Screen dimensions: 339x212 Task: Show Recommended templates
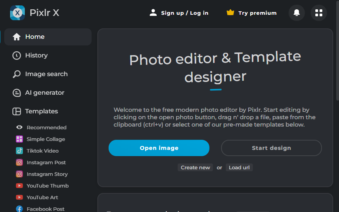(x=46, y=127)
